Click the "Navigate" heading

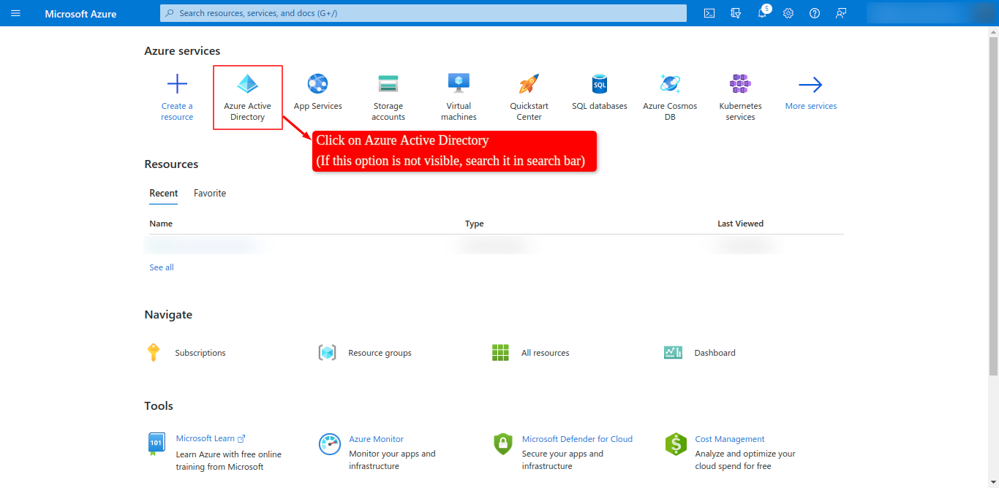168,315
